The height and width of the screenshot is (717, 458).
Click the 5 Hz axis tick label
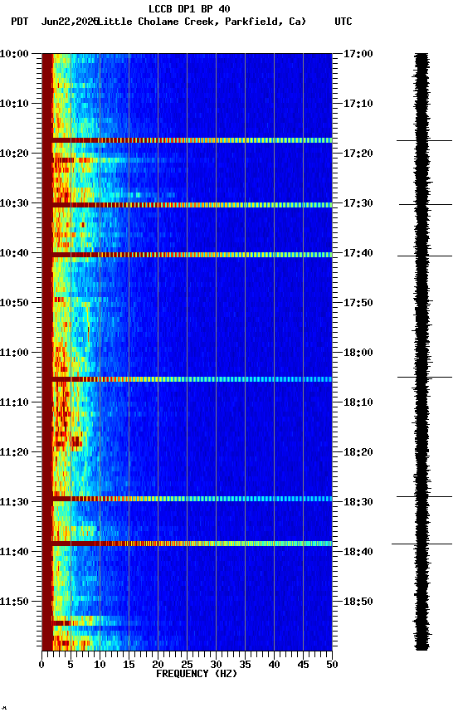[71, 665]
